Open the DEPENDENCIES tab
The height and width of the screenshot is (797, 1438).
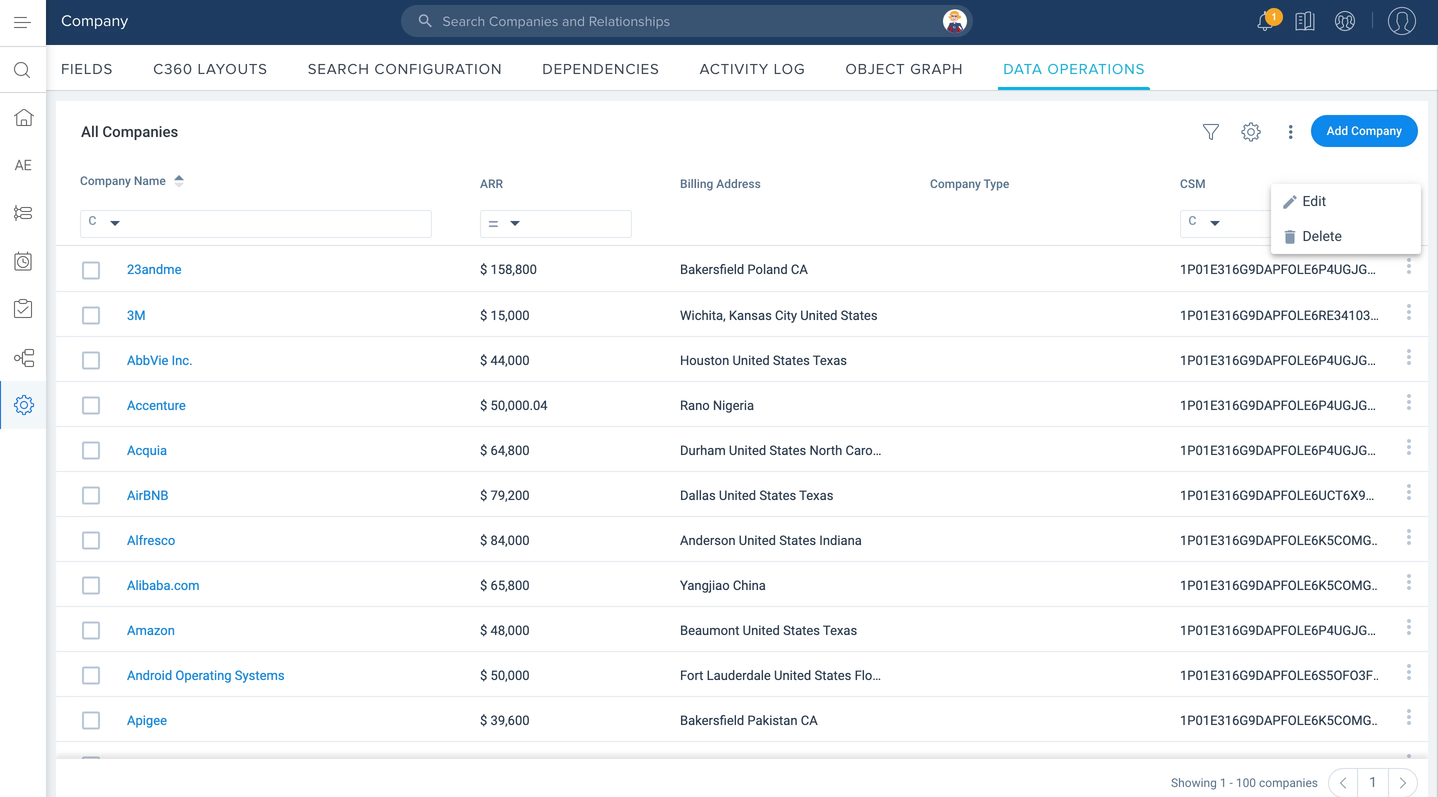[600, 69]
